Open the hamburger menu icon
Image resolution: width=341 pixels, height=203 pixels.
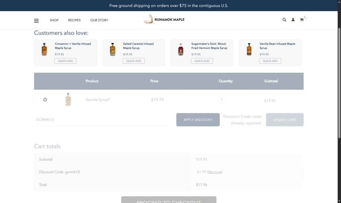(36, 20)
